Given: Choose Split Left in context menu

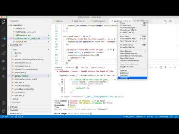Looking at the screenshot, I should (132, 75).
